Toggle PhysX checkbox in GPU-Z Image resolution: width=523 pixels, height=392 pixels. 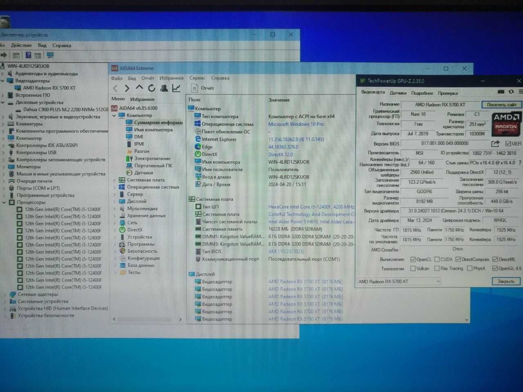click(x=470, y=268)
